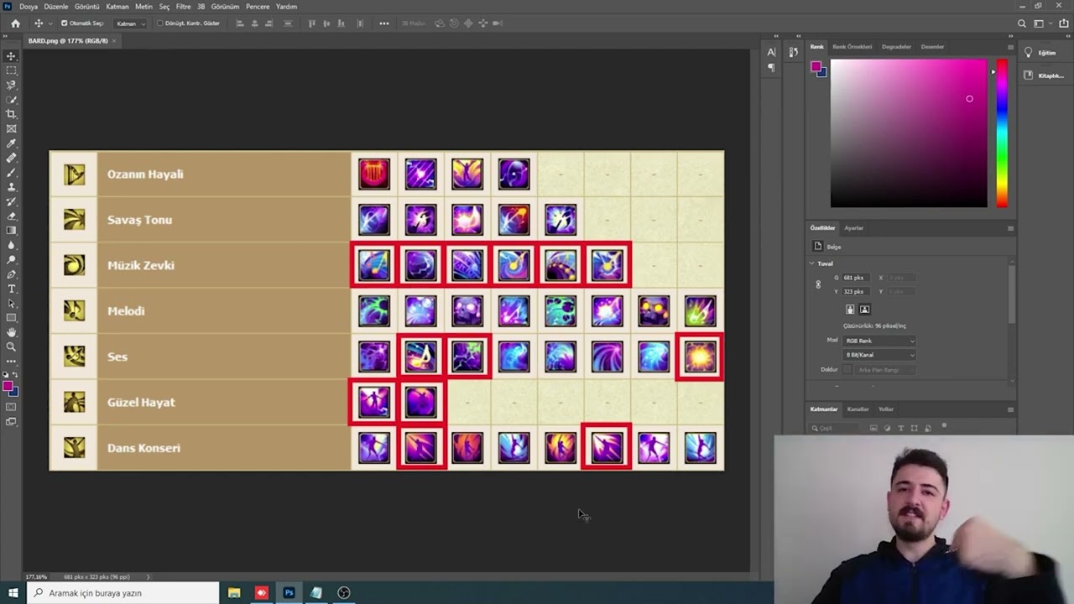Select the Quick Selection tool

pos(11,100)
